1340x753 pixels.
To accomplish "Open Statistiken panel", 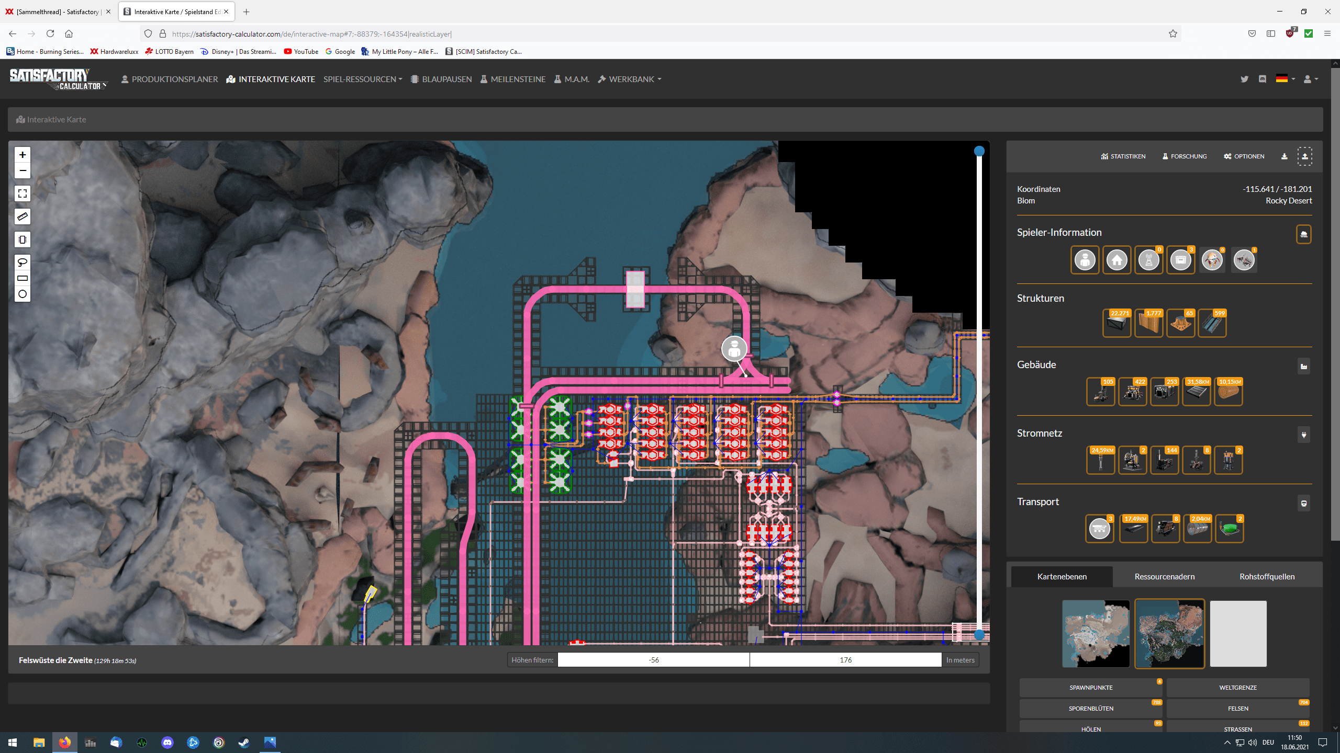I will tap(1123, 156).
